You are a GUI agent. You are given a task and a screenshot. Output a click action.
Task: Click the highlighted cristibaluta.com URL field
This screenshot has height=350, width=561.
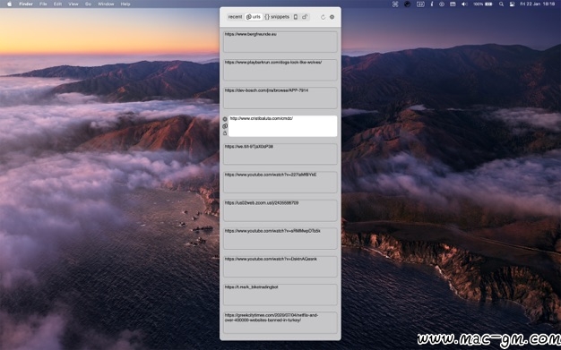pos(282,126)
